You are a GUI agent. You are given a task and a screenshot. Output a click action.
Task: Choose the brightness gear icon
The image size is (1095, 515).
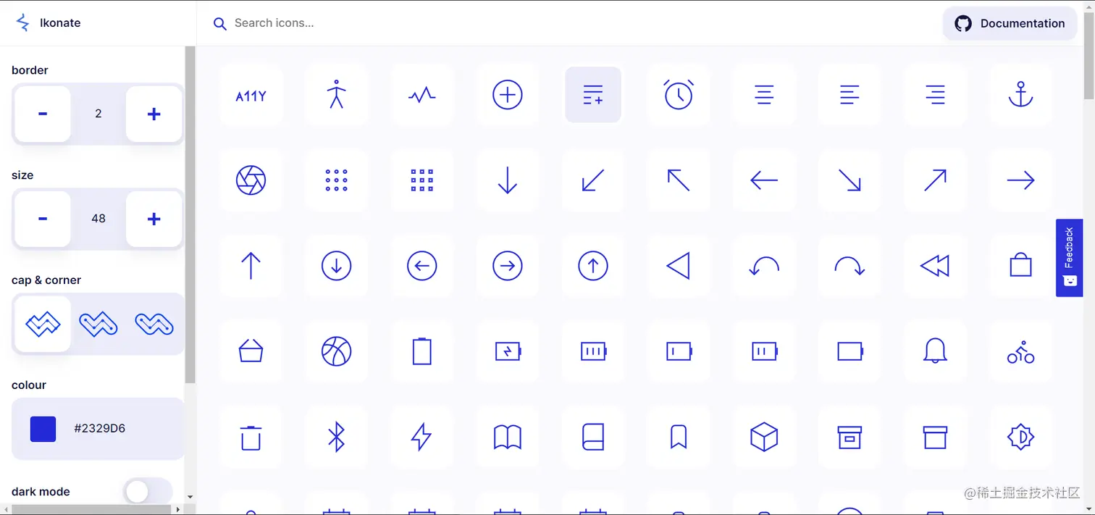(1020, 437)
